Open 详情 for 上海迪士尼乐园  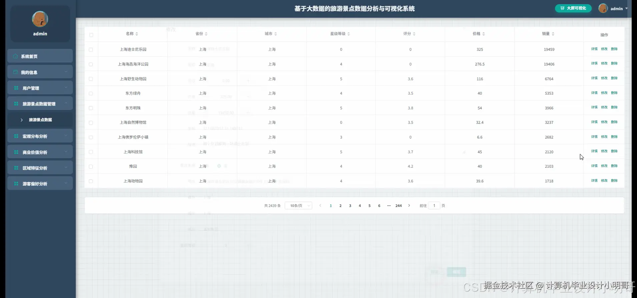594,49
